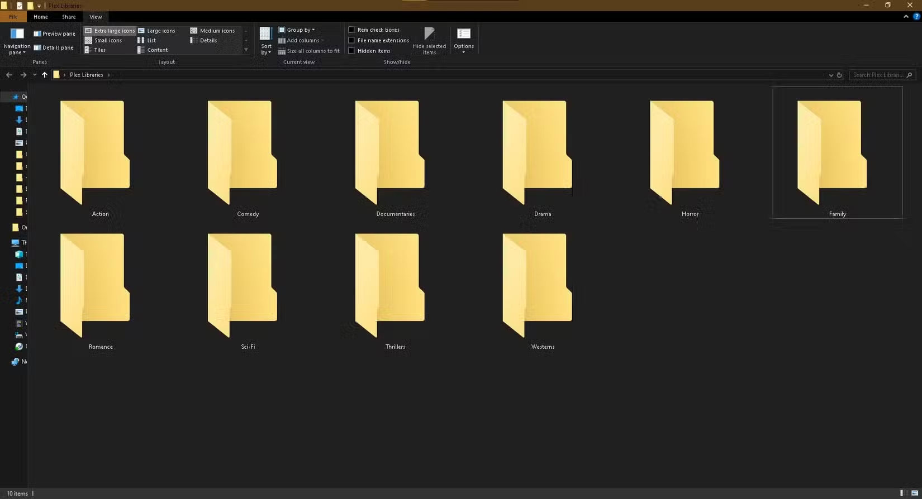Click the Search Plex Libraries field
The height and width of the screenshot is (499, 922).
(877, 75)
